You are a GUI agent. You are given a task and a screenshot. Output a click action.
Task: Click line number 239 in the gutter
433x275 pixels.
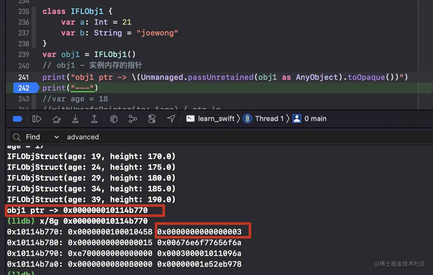pyautogui.click(x=24, y=54)
